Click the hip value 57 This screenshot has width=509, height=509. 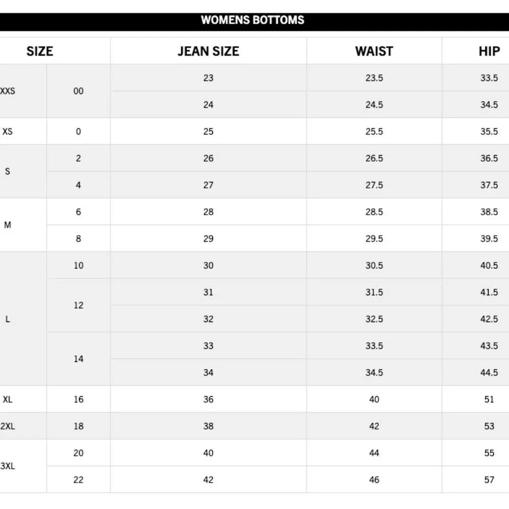pos(489,479)
